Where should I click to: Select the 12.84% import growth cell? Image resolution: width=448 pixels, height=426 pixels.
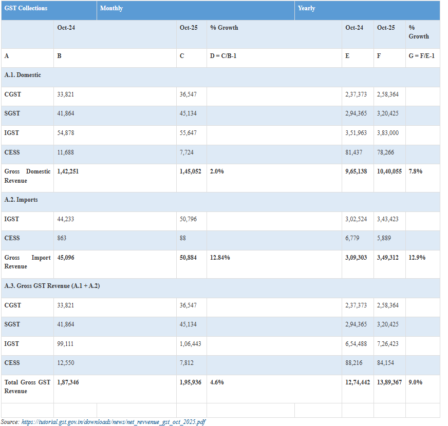point(220,257)
